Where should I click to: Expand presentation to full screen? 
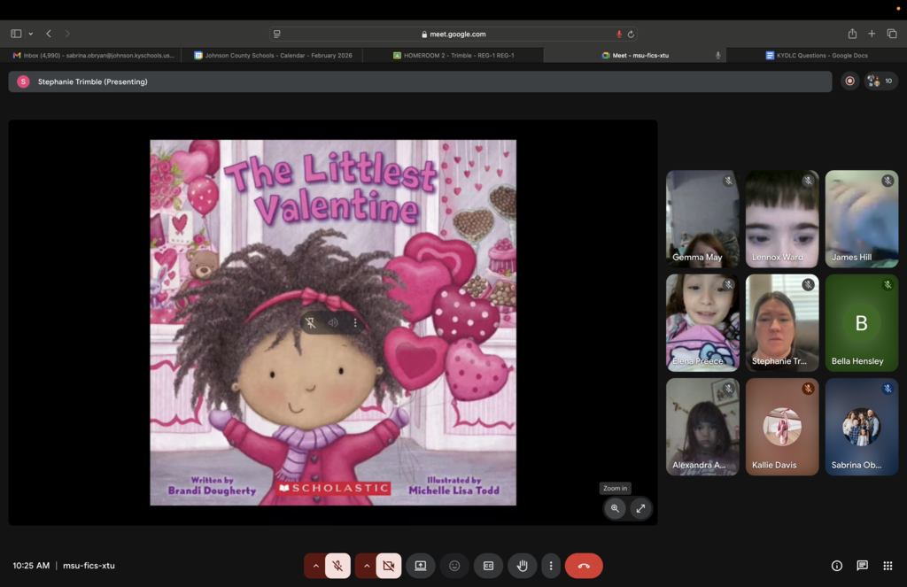640,508
